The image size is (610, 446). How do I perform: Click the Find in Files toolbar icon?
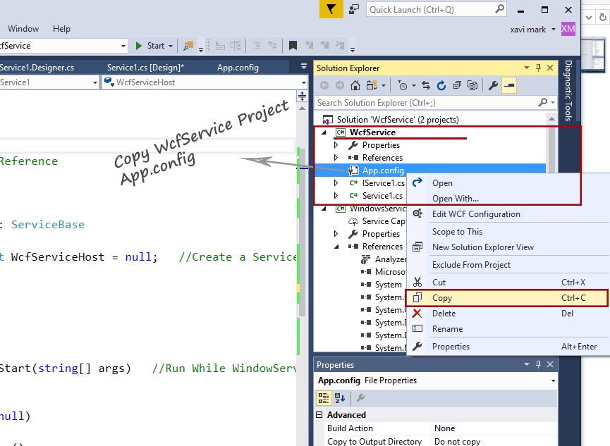pyautogui.click(x=188, y=46)
